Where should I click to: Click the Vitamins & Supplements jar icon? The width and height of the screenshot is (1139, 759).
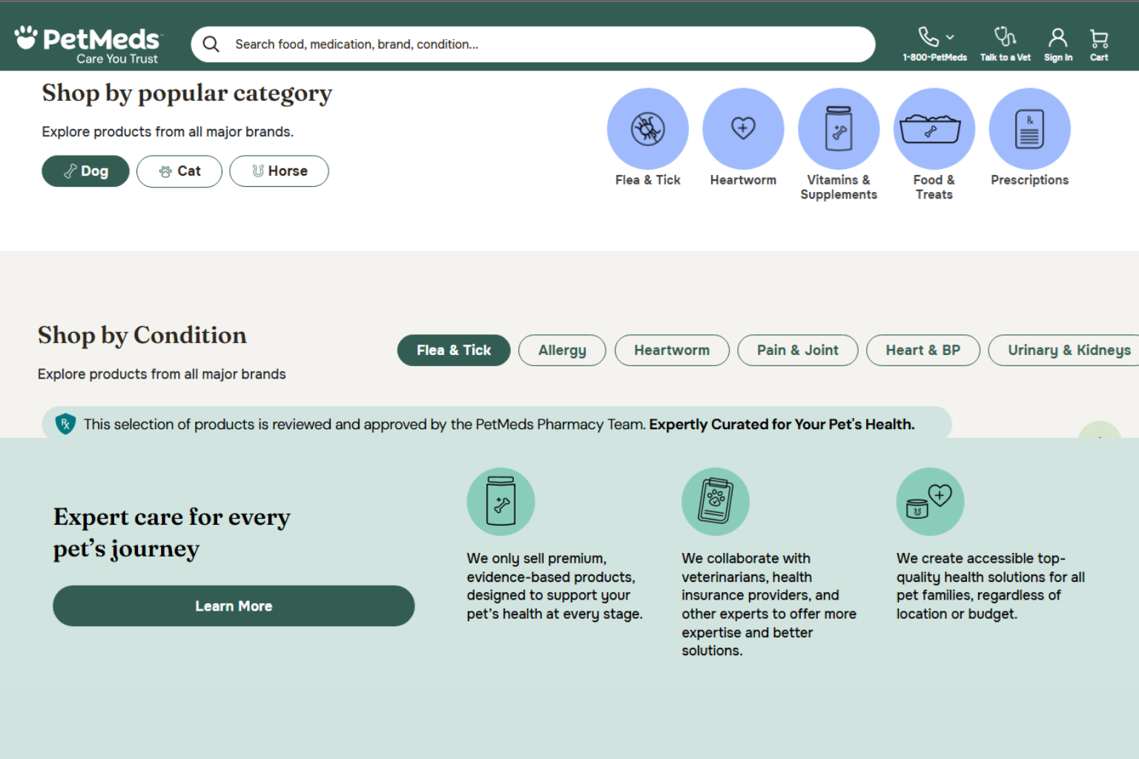(x=839, y=127)
